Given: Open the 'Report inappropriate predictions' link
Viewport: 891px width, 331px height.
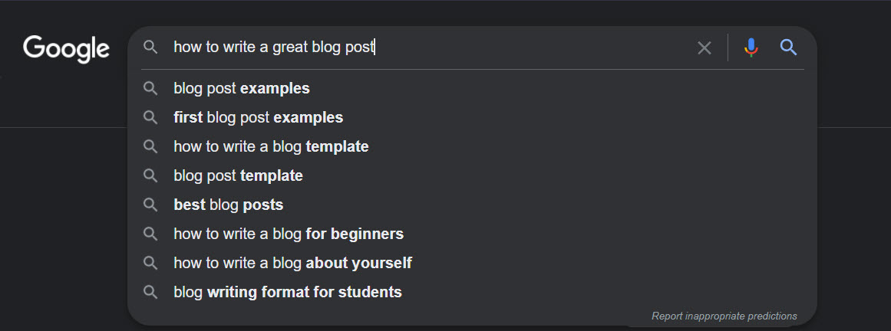Looking at the screenshot, I should 724,316.
